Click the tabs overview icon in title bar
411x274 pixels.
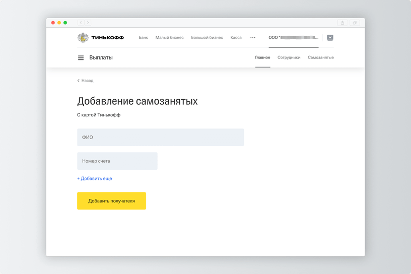(355, 23)
